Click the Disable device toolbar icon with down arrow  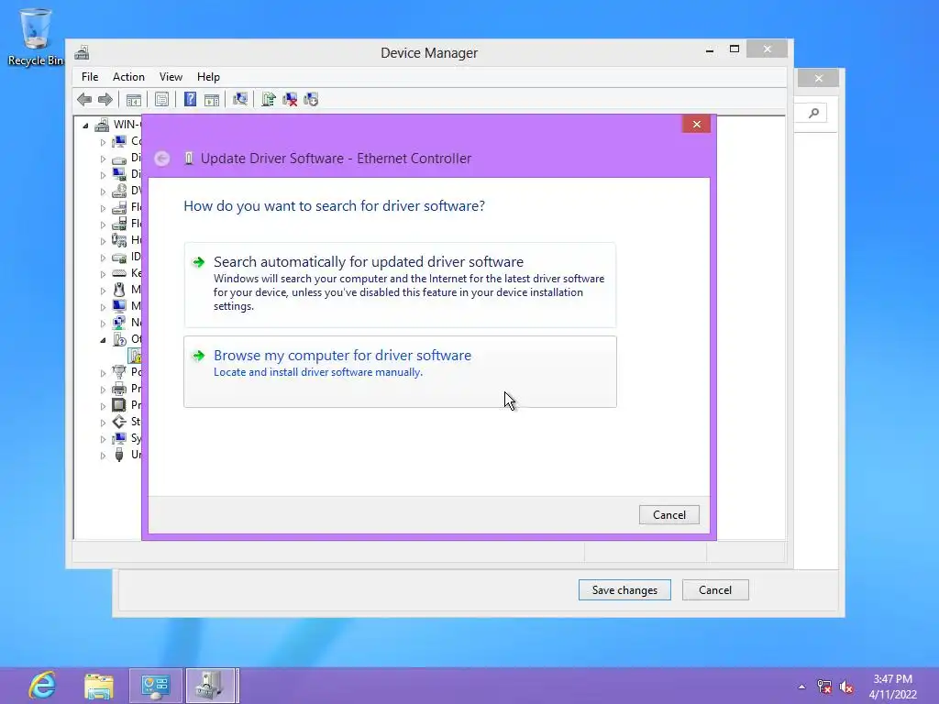(311, 99)
